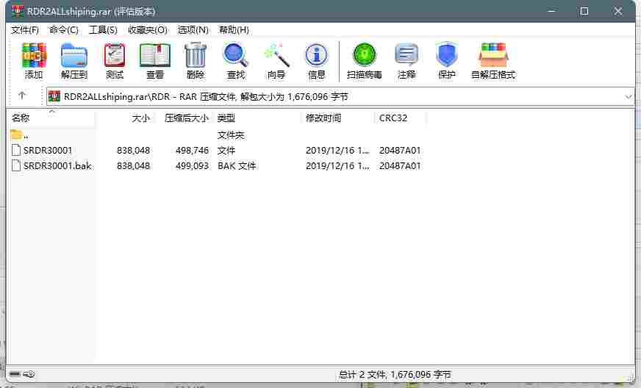641x388 pixels.
Task: Click packed size 498,746
Action: click(x=192, y=151)
